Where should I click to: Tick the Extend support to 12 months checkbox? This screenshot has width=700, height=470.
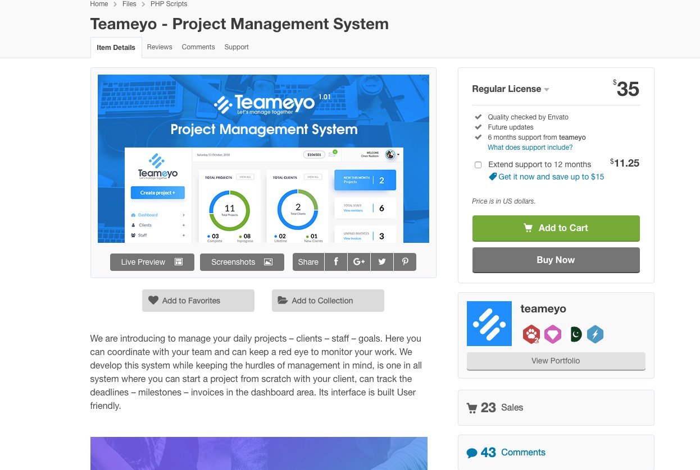[x=478, y=165]
